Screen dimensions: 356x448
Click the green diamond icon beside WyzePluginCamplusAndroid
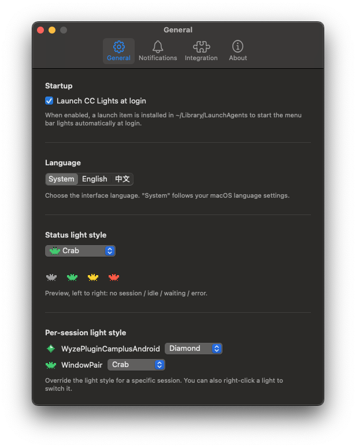(51, 349)
